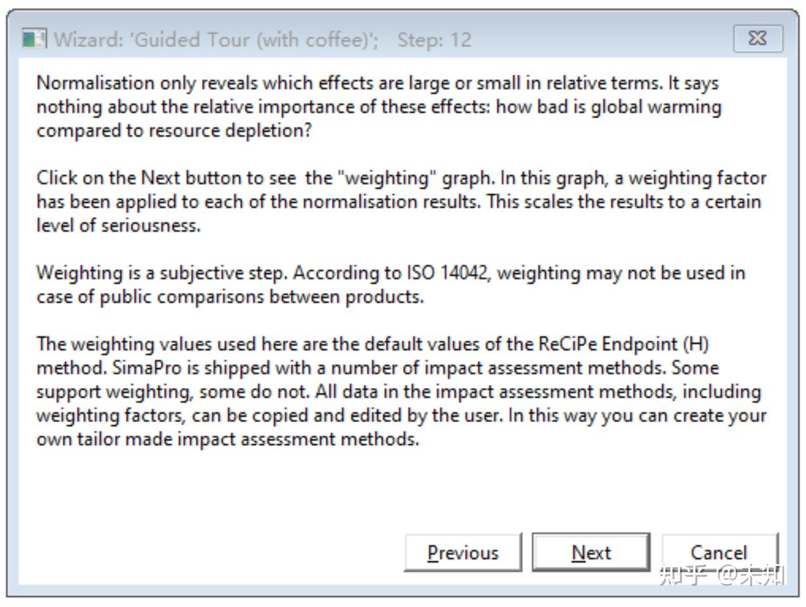Cancel the Guided Tour wizard
The height and width of the screenshot is (607, 806).
pyautogui.click(x=719, y=553)
